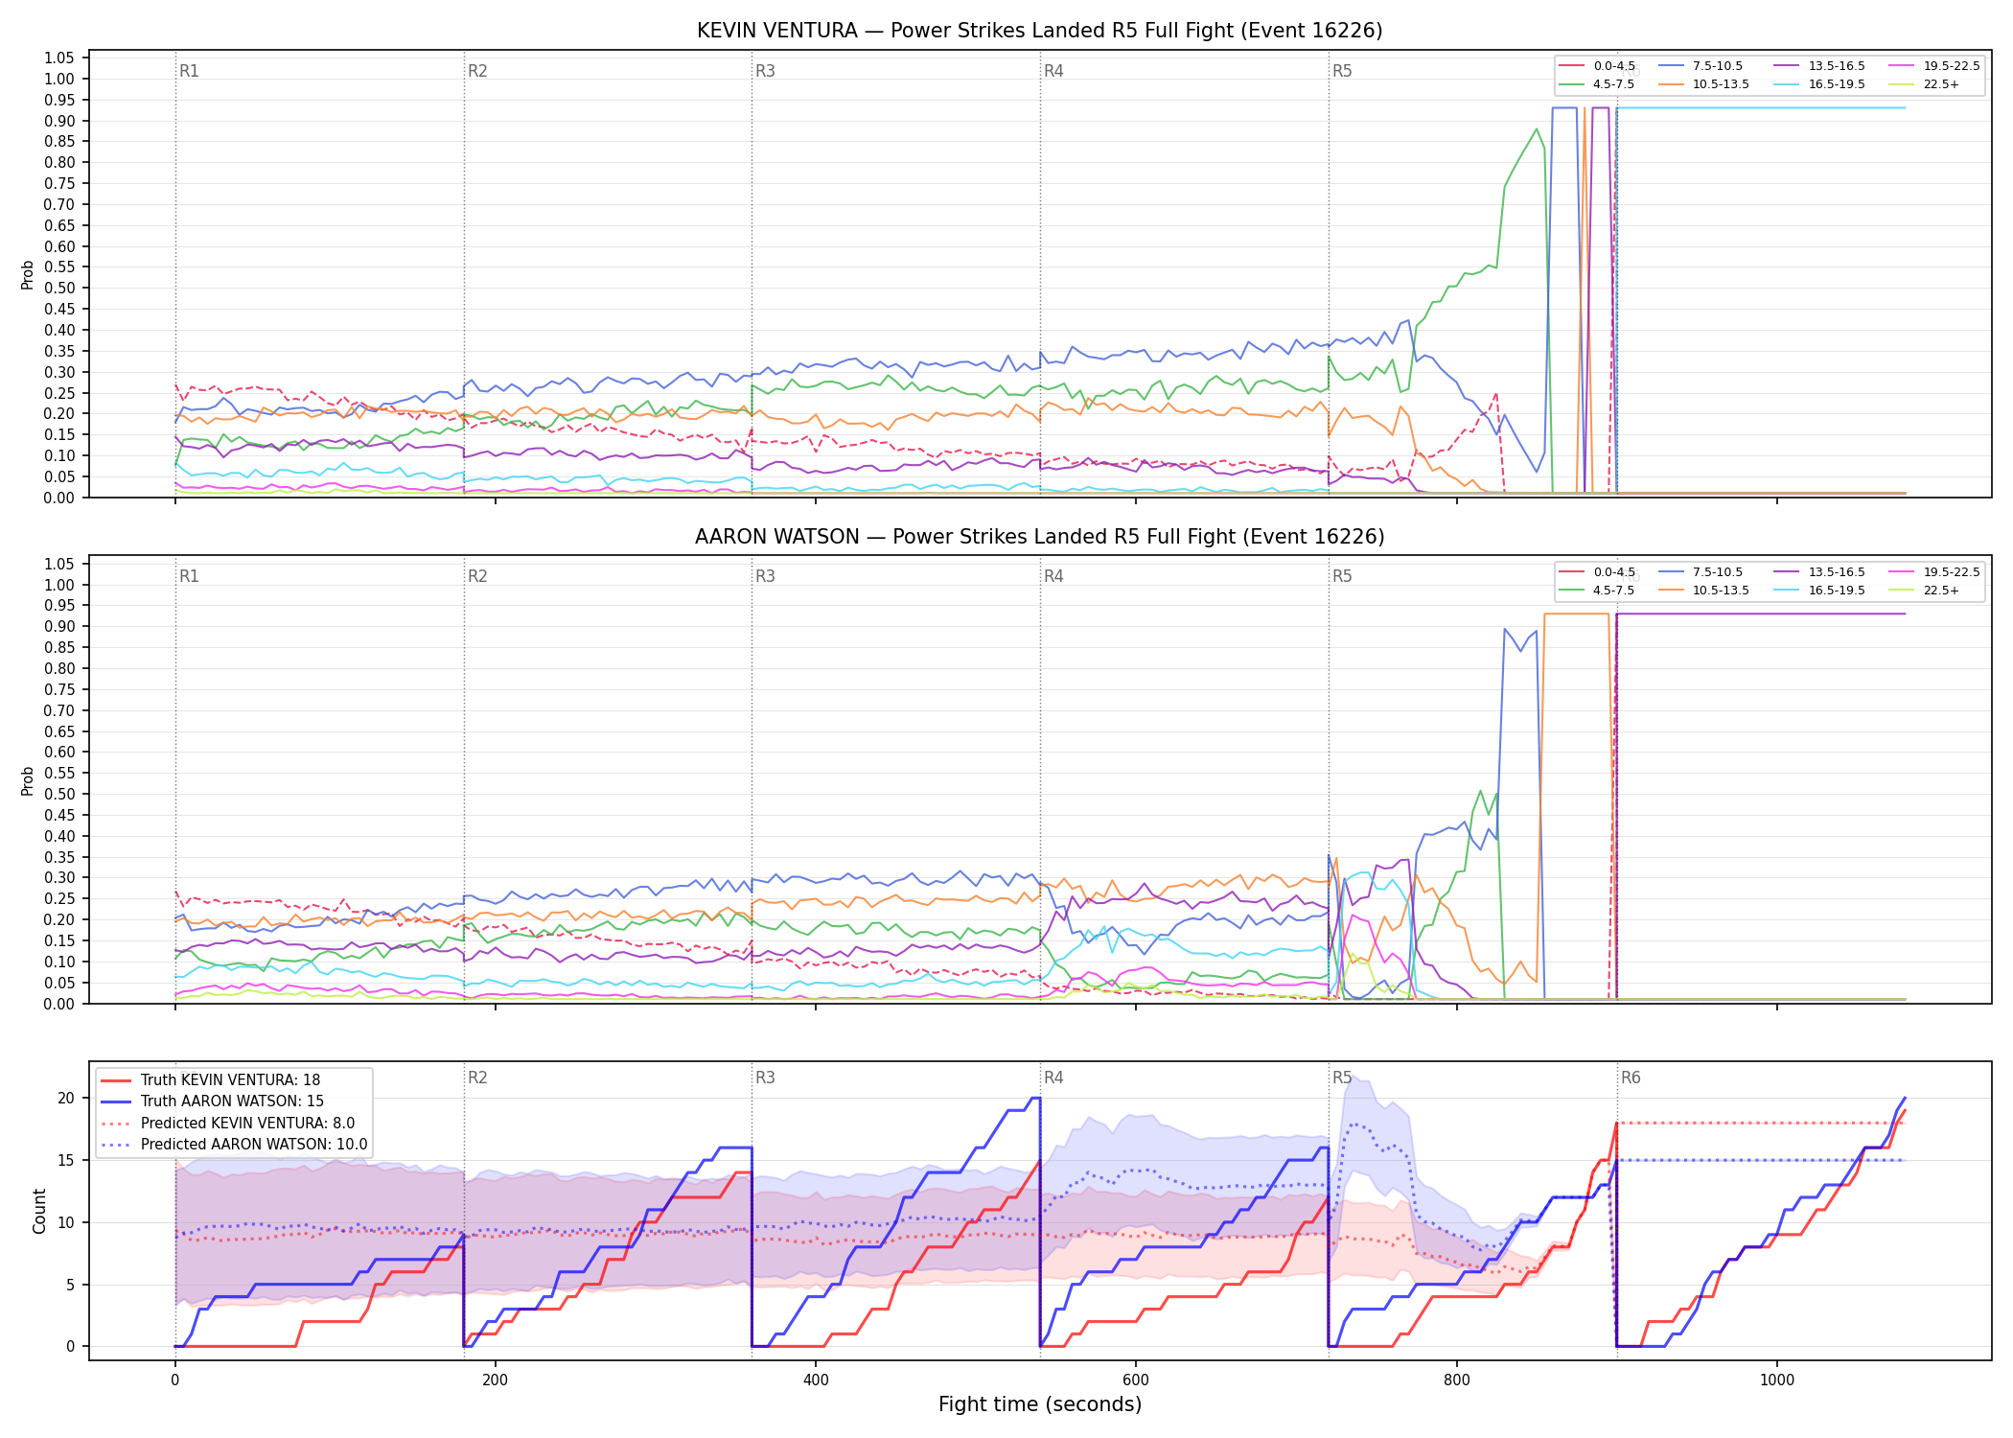This screenshot has height=1438, width=2013.
Task: Select the 4.5-7.5 legend entry in Watson chart
Action: [1598, 591]
